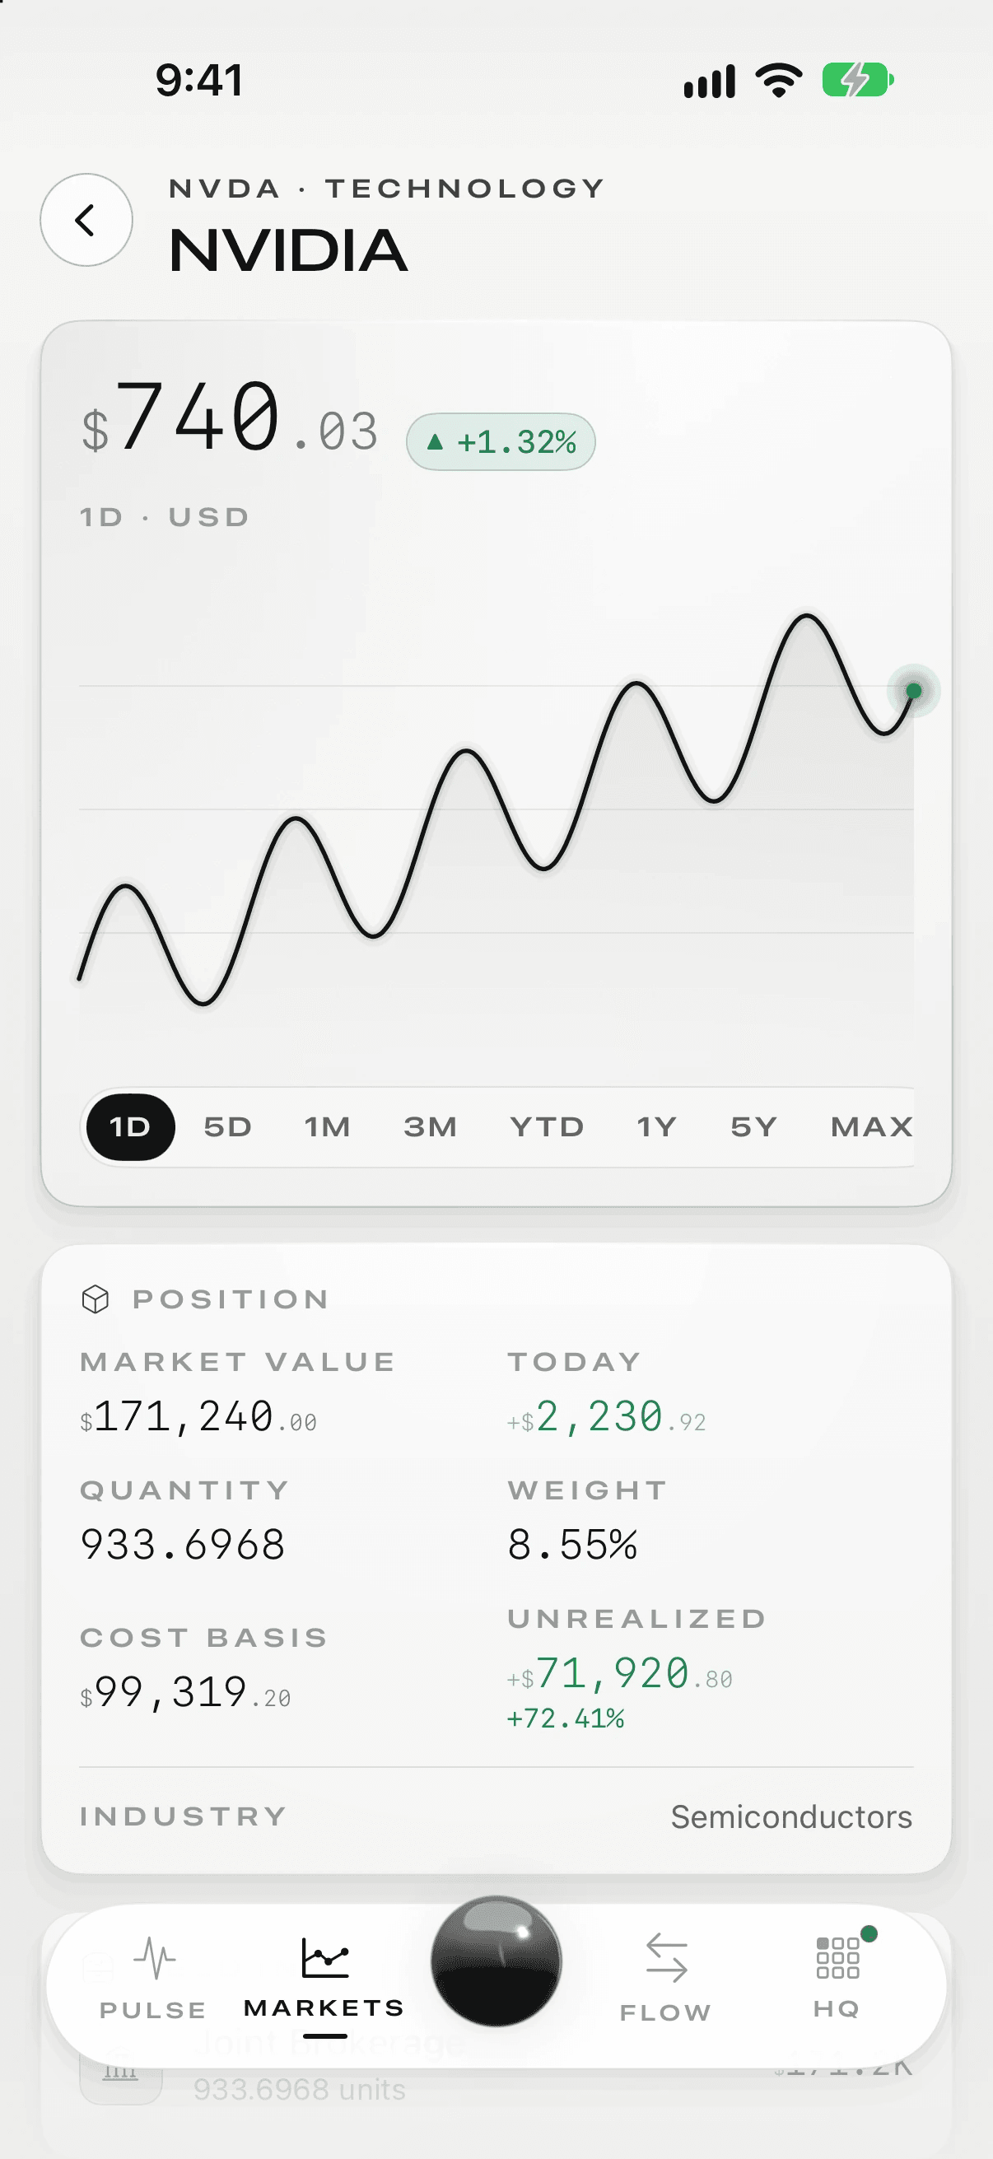
Task: Switch chart to 3M range
Action: coord(431,1127)
